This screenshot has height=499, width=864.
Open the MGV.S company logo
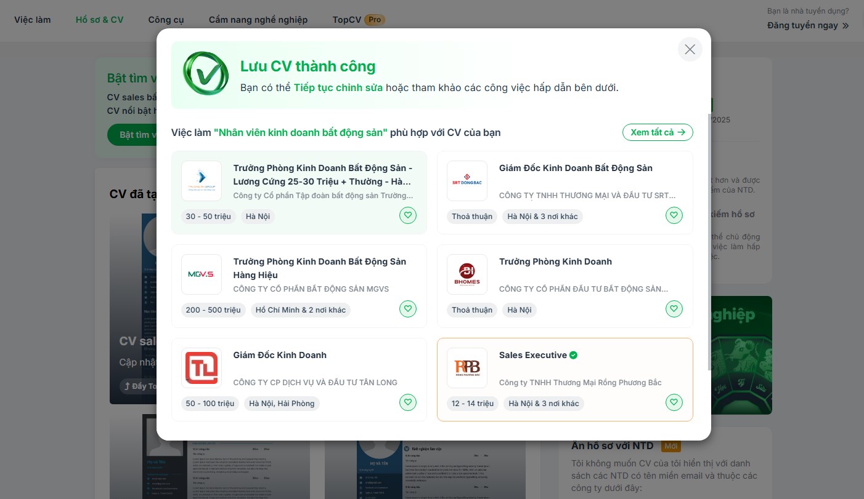point(202,274)
